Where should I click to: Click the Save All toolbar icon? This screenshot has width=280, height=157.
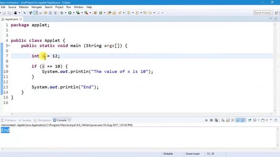coord(9,13)
